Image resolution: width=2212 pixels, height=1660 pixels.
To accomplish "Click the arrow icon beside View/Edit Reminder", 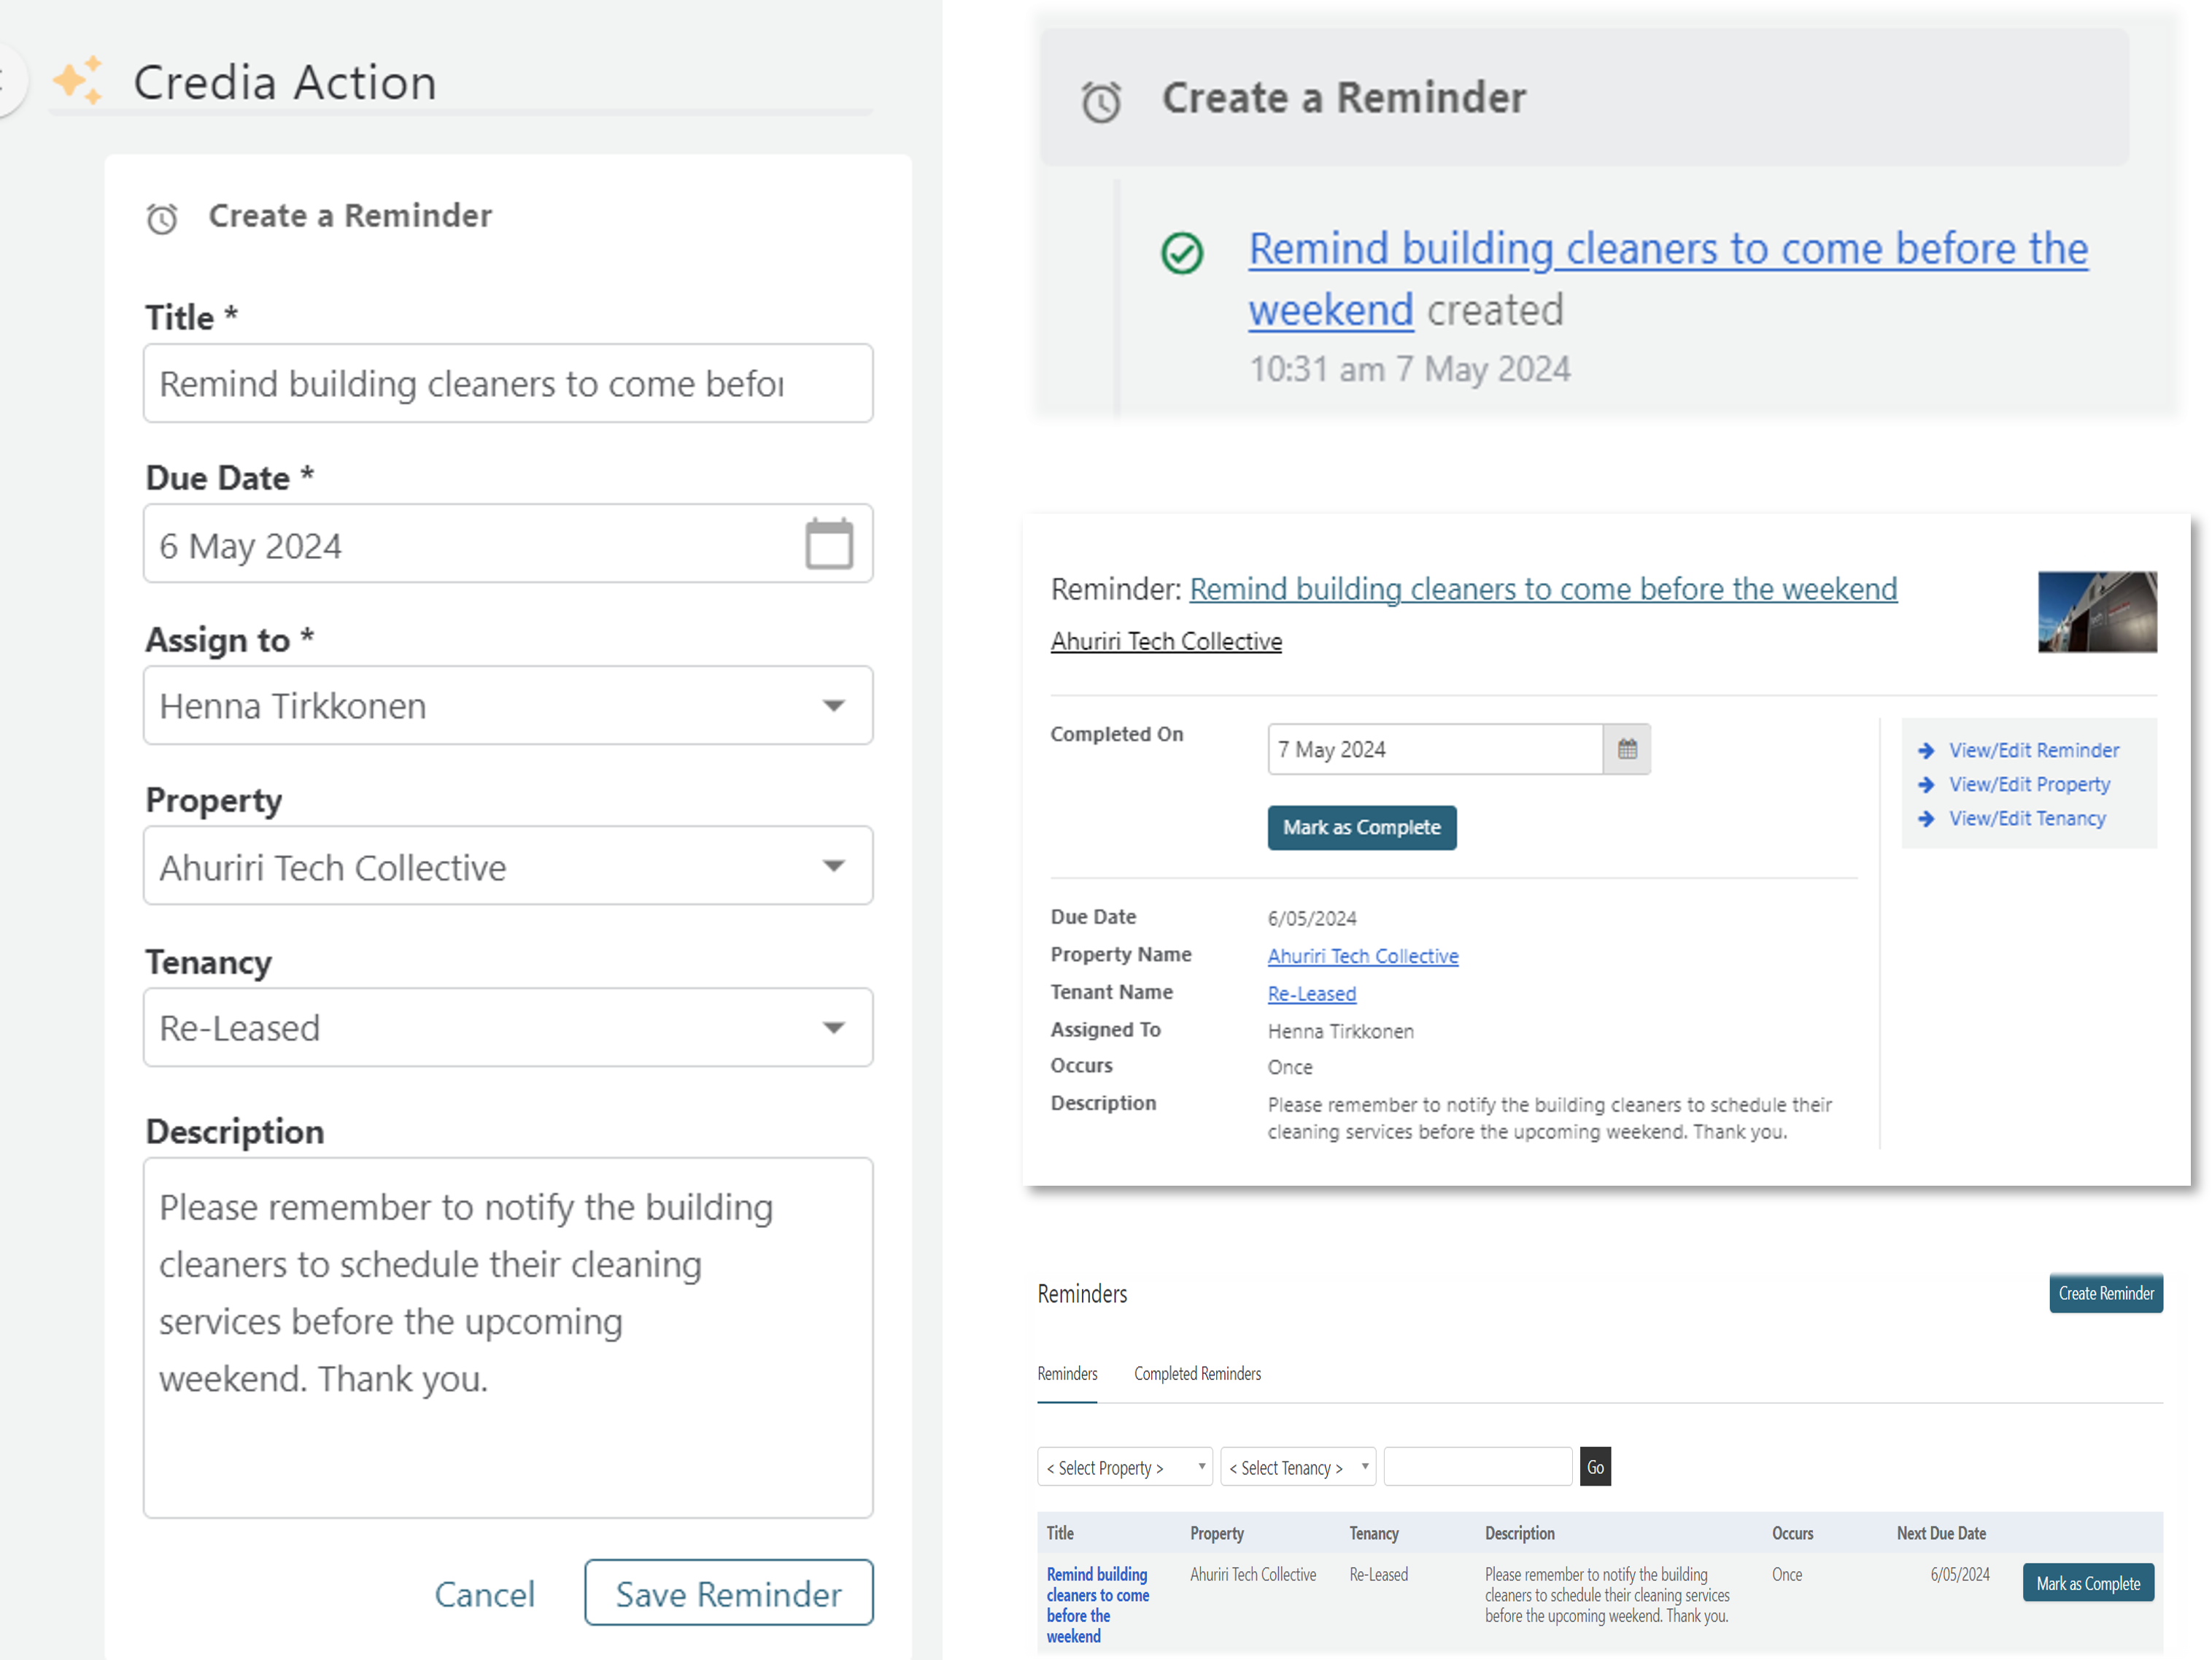I will coord(1926,750).
